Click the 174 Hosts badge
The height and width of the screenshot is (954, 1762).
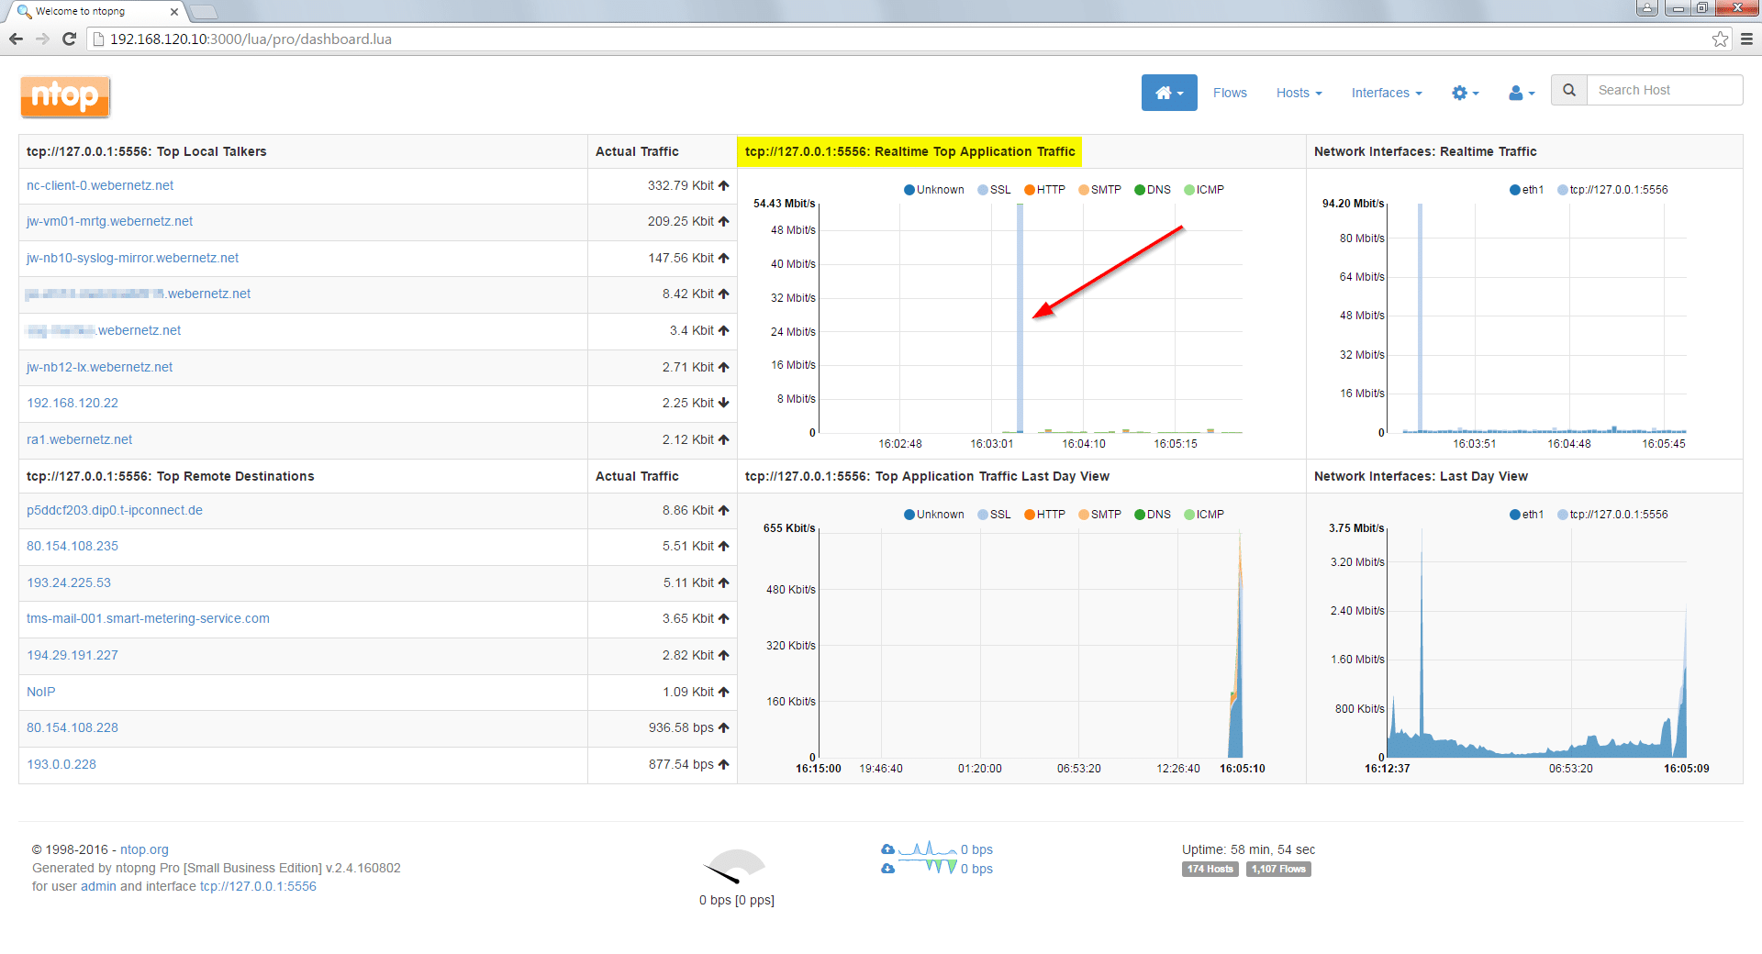(x=1210, y=869)
